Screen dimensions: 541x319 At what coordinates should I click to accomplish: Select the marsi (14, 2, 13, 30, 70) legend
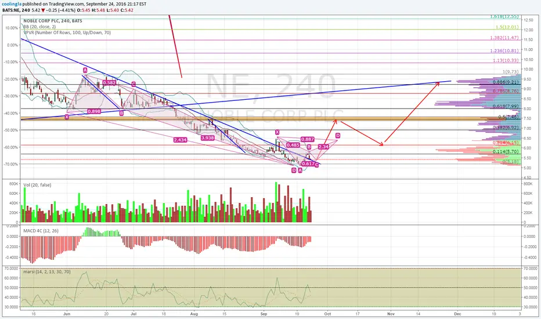point(47,272)
